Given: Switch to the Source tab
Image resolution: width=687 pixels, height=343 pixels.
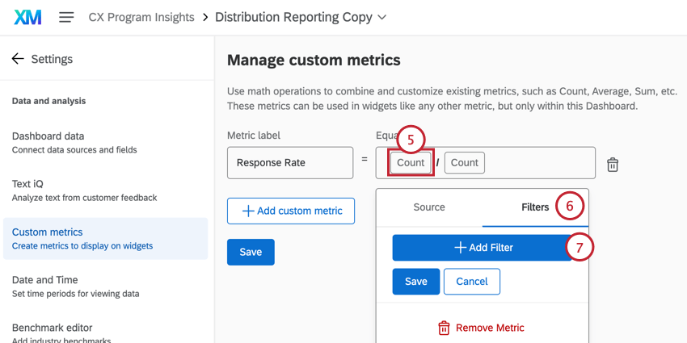Looking at the screenshot, I should 429,207.
